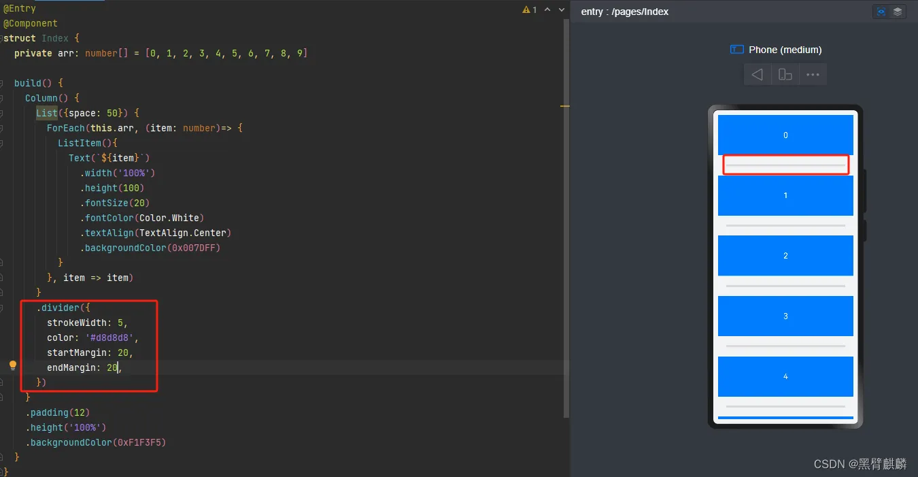Toggle the component inspector eye button

point(881,12)
